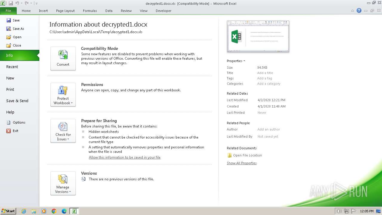382x215 pixels.
Task: Open the File tab
Action: [8, 11]
